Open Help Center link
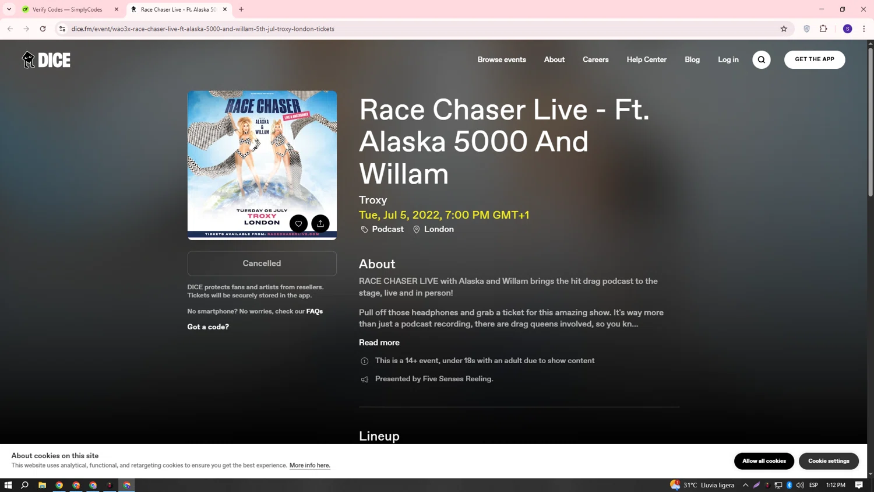 [x=646, y=59]
